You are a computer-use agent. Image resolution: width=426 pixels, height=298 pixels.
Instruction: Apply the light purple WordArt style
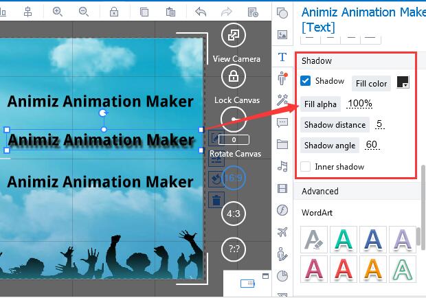403,240
